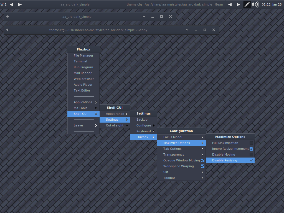Click shade chevron on aa_arc-dark_simple window

(144, 16)
